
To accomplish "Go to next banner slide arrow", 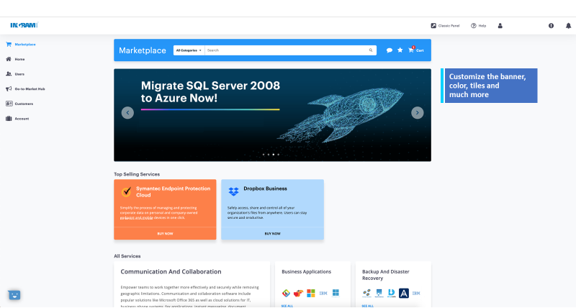I will pos(417,112).
